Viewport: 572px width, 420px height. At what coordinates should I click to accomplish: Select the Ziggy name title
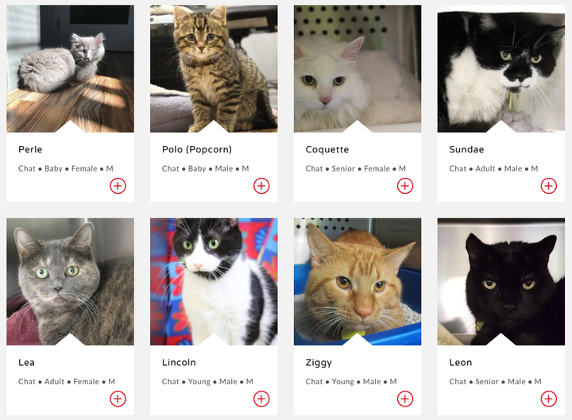(x=319, y=363)
